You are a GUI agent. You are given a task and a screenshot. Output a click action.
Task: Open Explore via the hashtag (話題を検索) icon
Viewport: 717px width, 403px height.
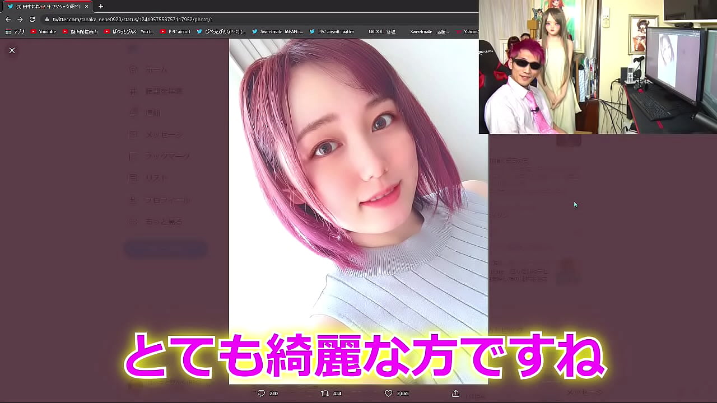(x=132, y=91)
